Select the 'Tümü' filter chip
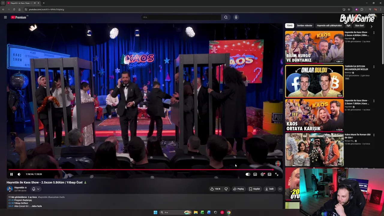The height and width of the screenshot is (216, 384). [x=289, y=25]
